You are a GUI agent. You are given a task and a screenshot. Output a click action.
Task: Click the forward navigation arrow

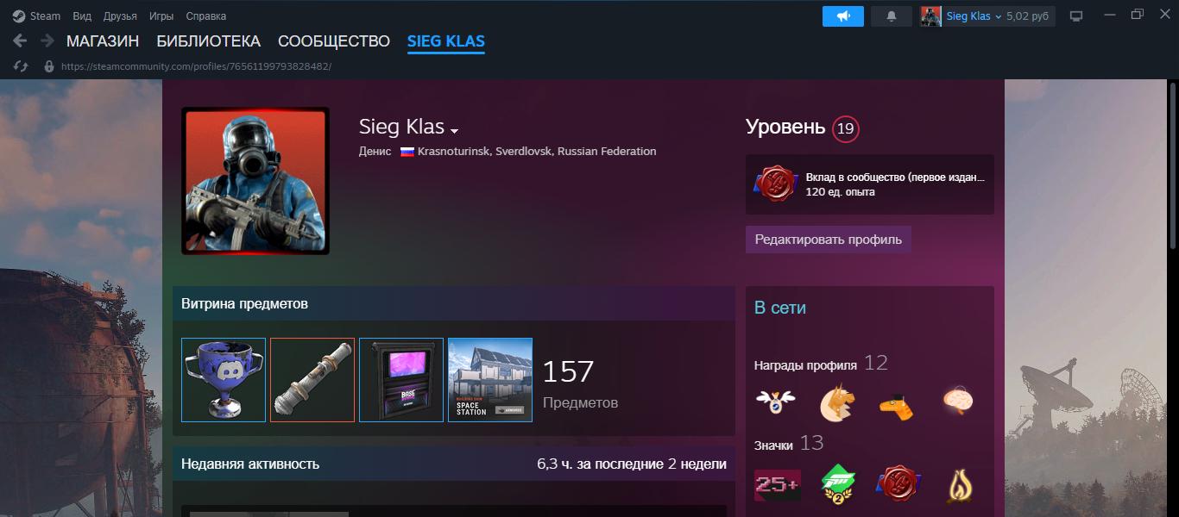(x=47, y=40)
